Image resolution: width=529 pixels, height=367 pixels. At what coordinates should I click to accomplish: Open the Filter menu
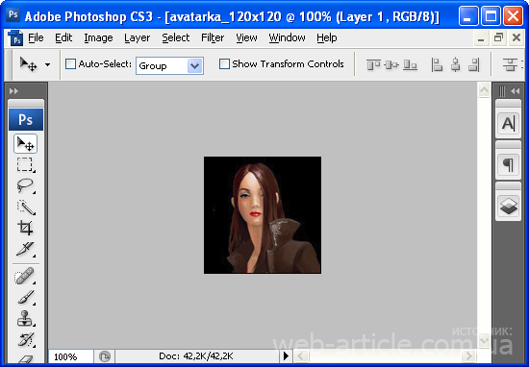[x=213, y=37]
